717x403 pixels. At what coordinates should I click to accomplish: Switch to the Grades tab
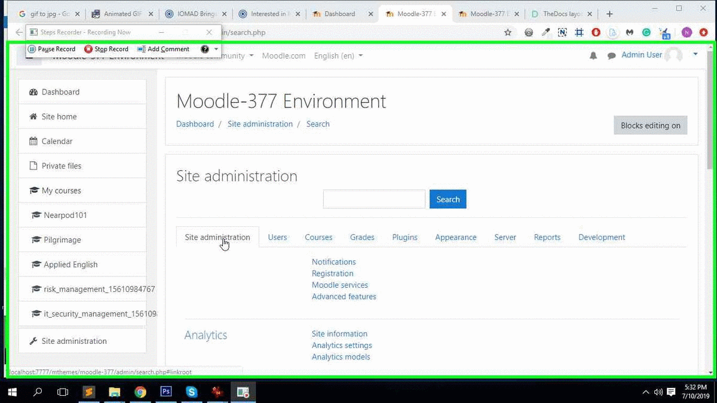click(x=362, y=237)
